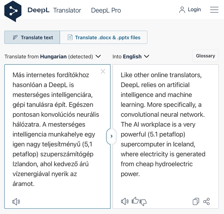Clear the Hungarian source text

click(x=103, y=71)
